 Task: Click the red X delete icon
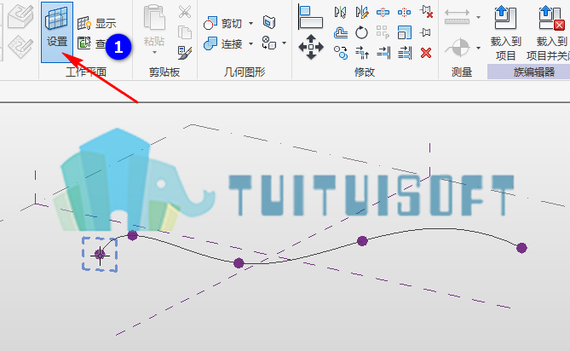pyautogui.click(x=426, y=53)
